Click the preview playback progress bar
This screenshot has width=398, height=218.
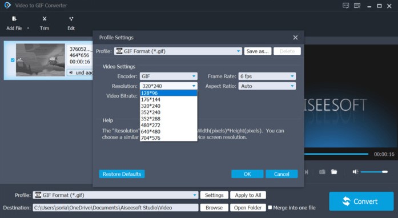[336, 154]
